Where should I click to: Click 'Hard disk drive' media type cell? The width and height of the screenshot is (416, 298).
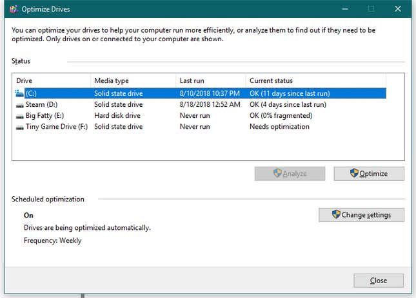(x=117, y=116)
